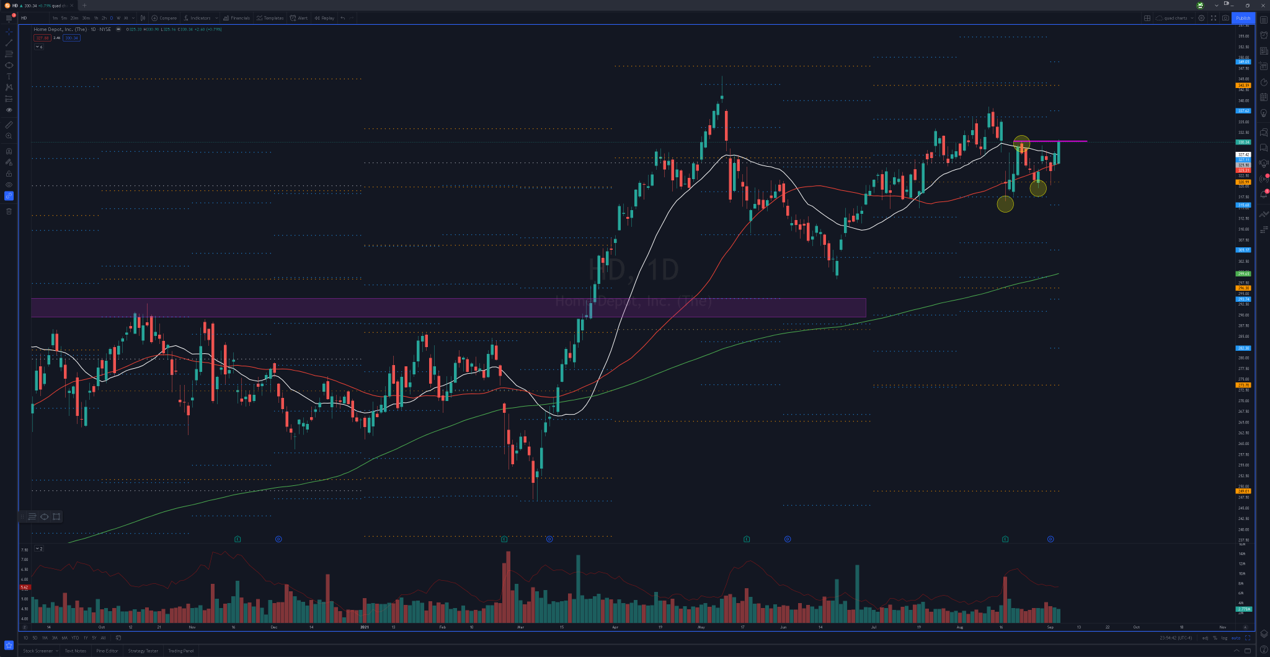Image resolution: width=1270 pixels, height=657 pixels.
Task: Hide all drawings with eye icon
Action: (x=9, y=185)
